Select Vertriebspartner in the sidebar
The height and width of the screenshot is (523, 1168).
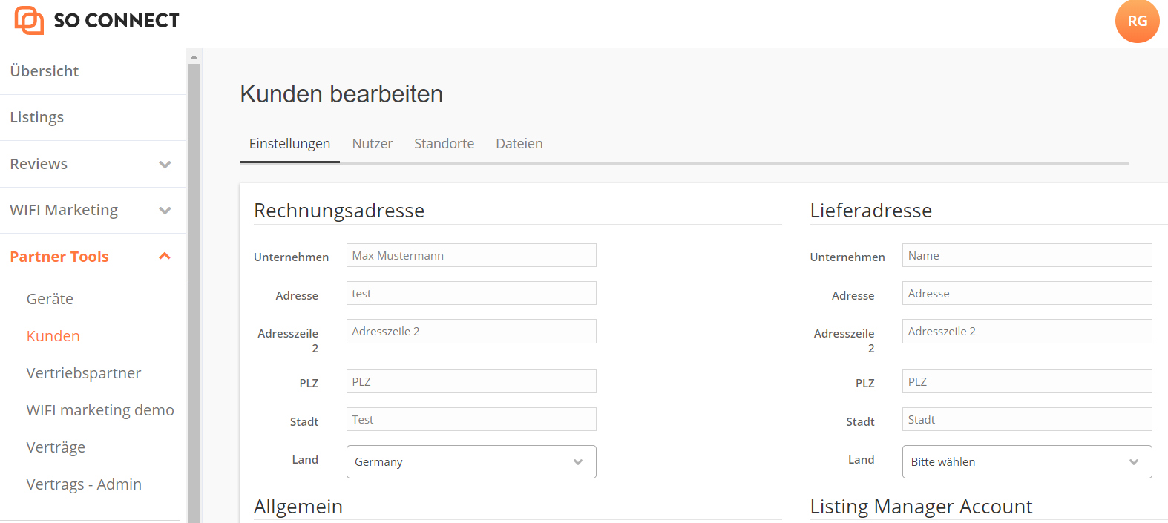[x=84, y=372]
